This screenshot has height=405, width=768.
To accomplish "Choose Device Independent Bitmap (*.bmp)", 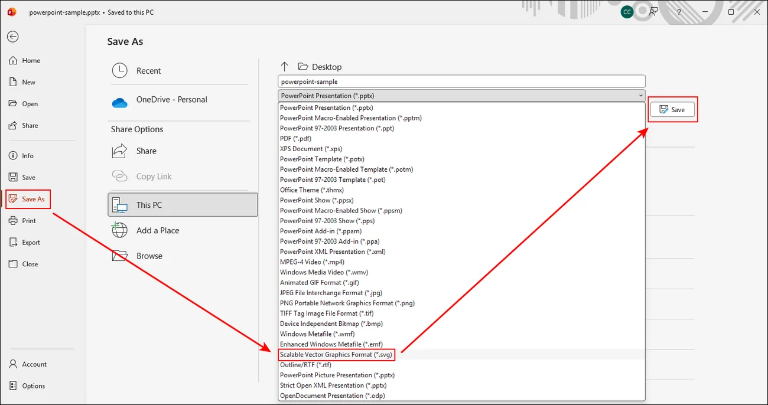I will 461,324.
